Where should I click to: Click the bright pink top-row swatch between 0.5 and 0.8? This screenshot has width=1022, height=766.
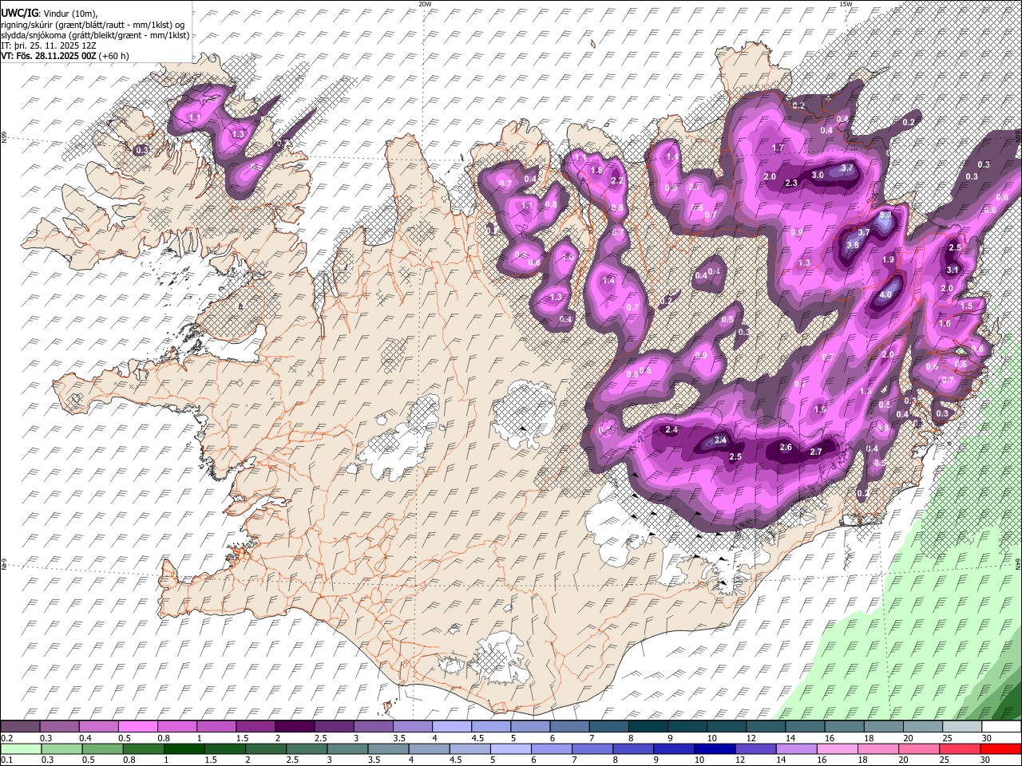click(x=137, y=727)
